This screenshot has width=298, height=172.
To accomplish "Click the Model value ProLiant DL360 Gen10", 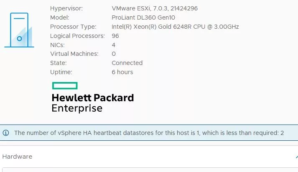I will 143,17.
